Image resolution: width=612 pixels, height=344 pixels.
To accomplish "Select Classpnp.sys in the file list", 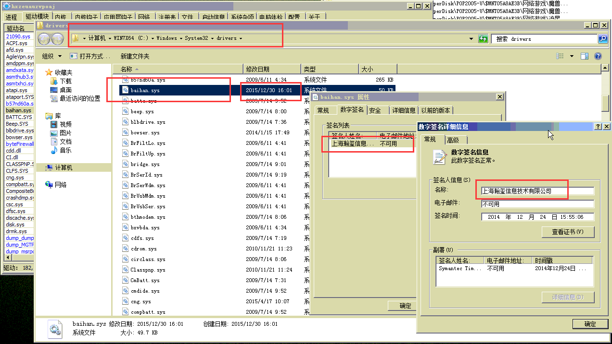I will [148, 270].
